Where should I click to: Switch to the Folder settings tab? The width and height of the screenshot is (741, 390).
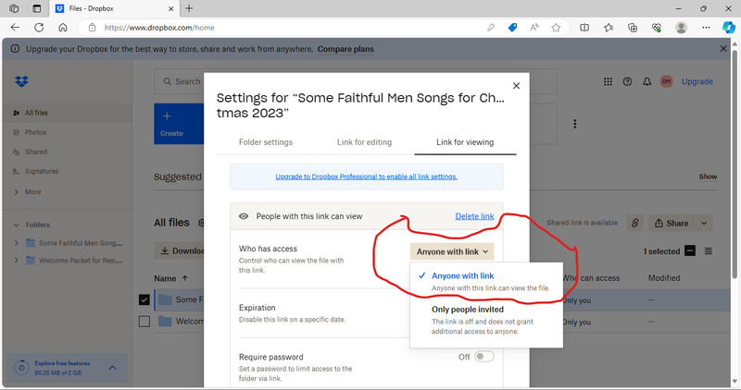tap(265, 142)
